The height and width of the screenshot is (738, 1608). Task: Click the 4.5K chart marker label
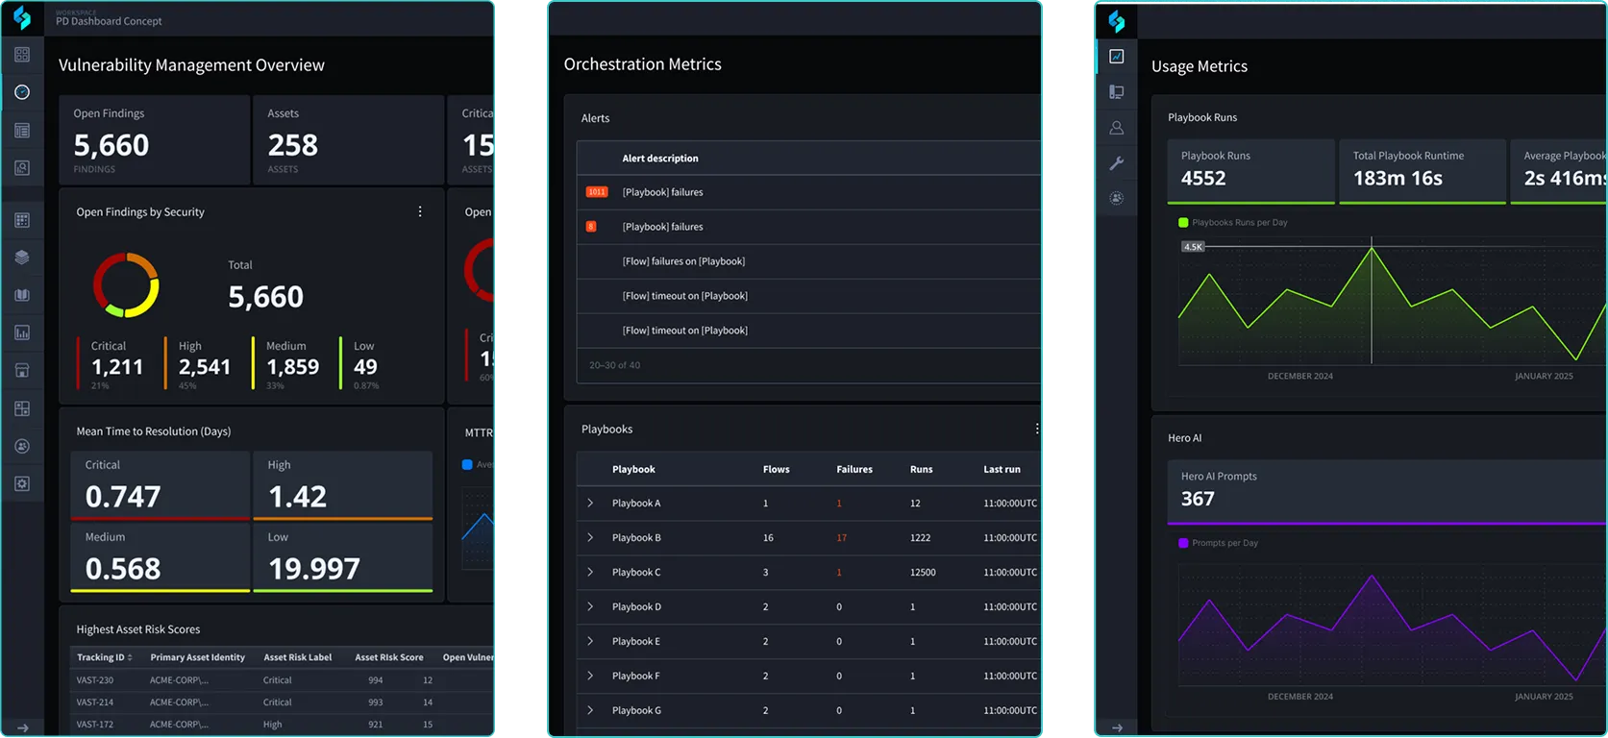click(1193, 247)
